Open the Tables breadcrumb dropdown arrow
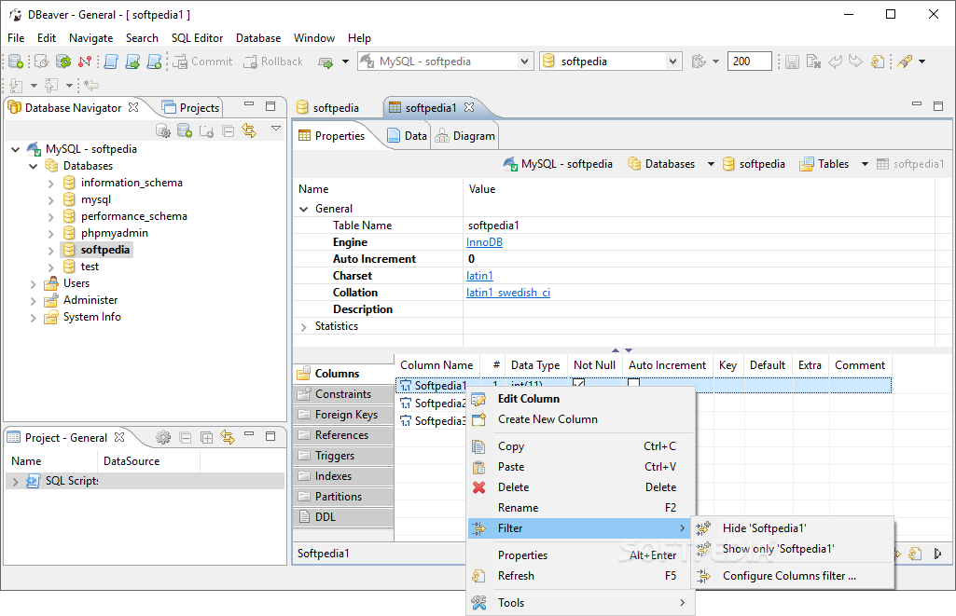956x616 pixels. (865, 165)
